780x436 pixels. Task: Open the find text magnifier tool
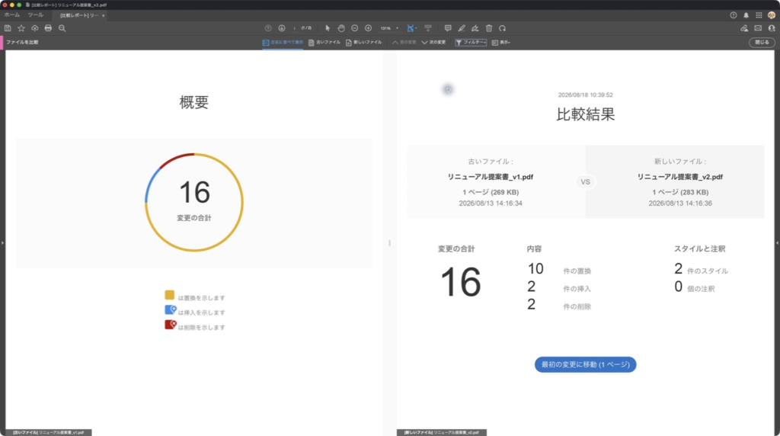62,28
